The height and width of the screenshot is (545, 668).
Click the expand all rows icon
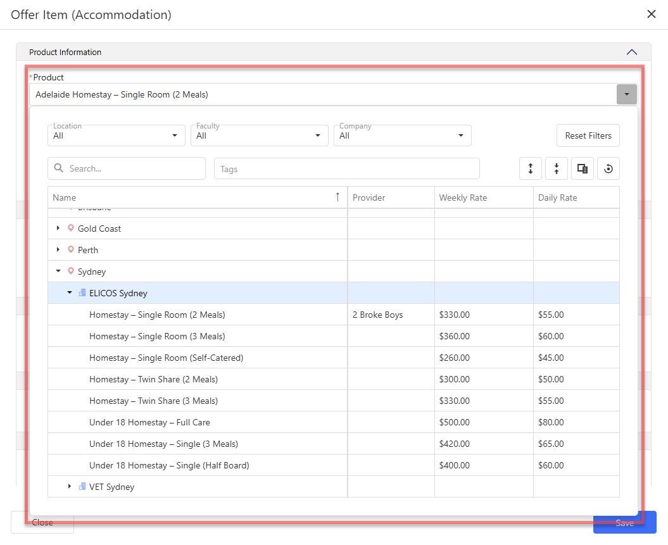point(531,168)
